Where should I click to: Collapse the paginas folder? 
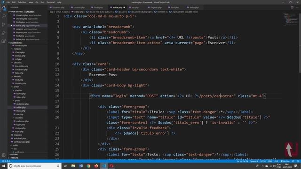19,90
